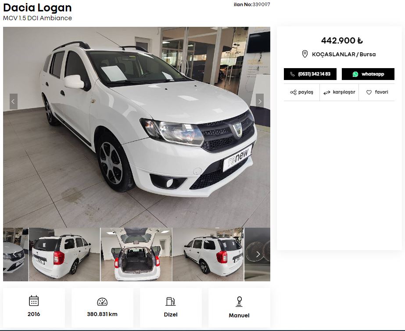Advance thumbnail strip with the right chevron
405x331 pixels.
(x=258, y=255)
